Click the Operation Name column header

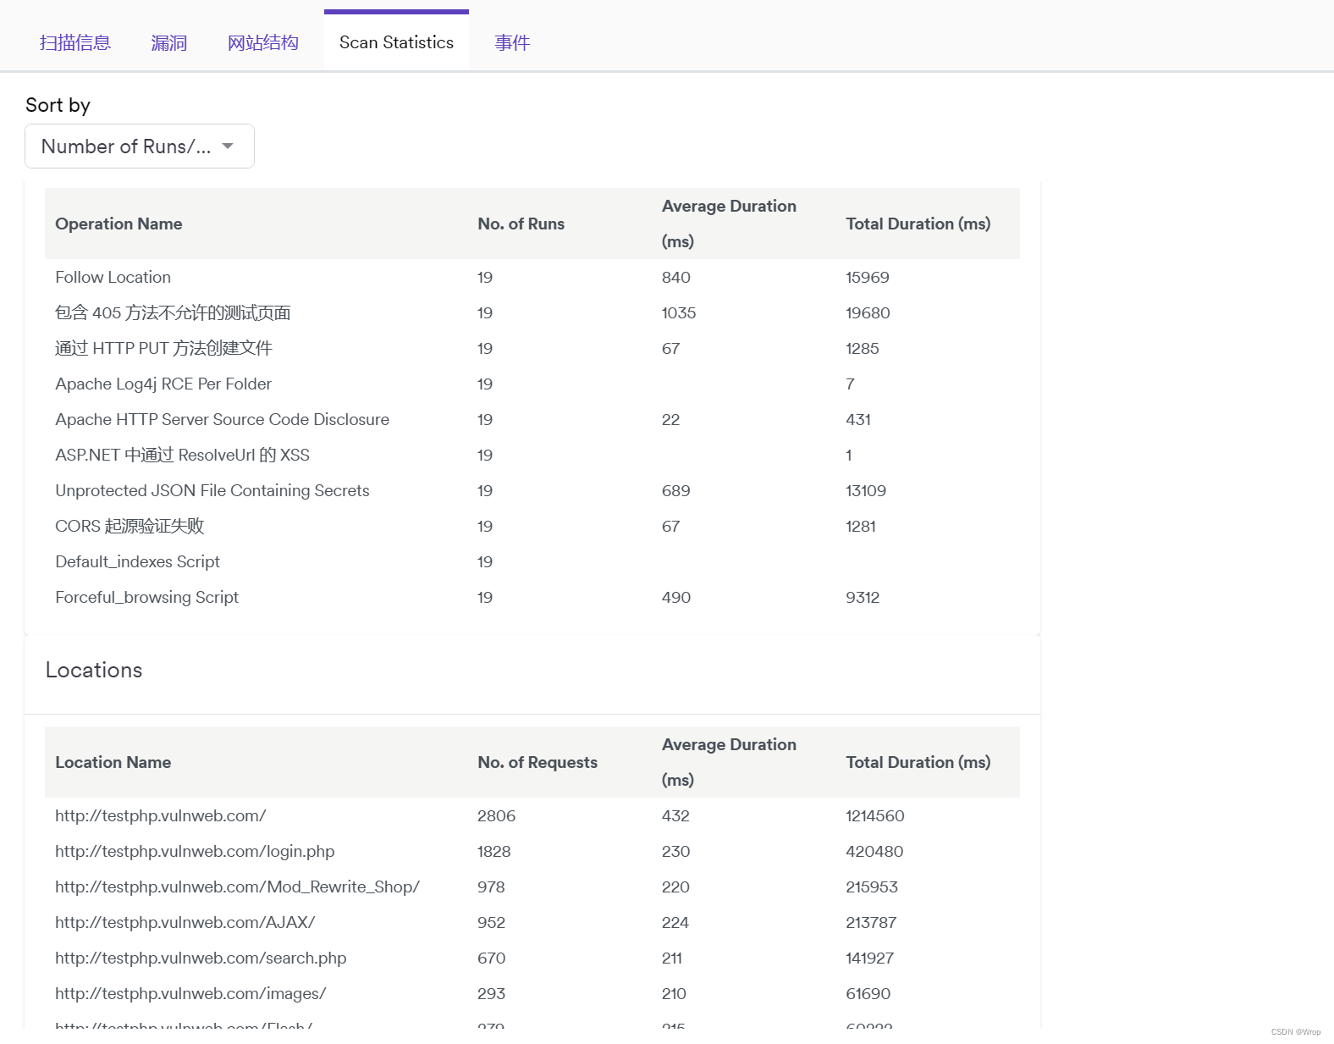point(119,224)
